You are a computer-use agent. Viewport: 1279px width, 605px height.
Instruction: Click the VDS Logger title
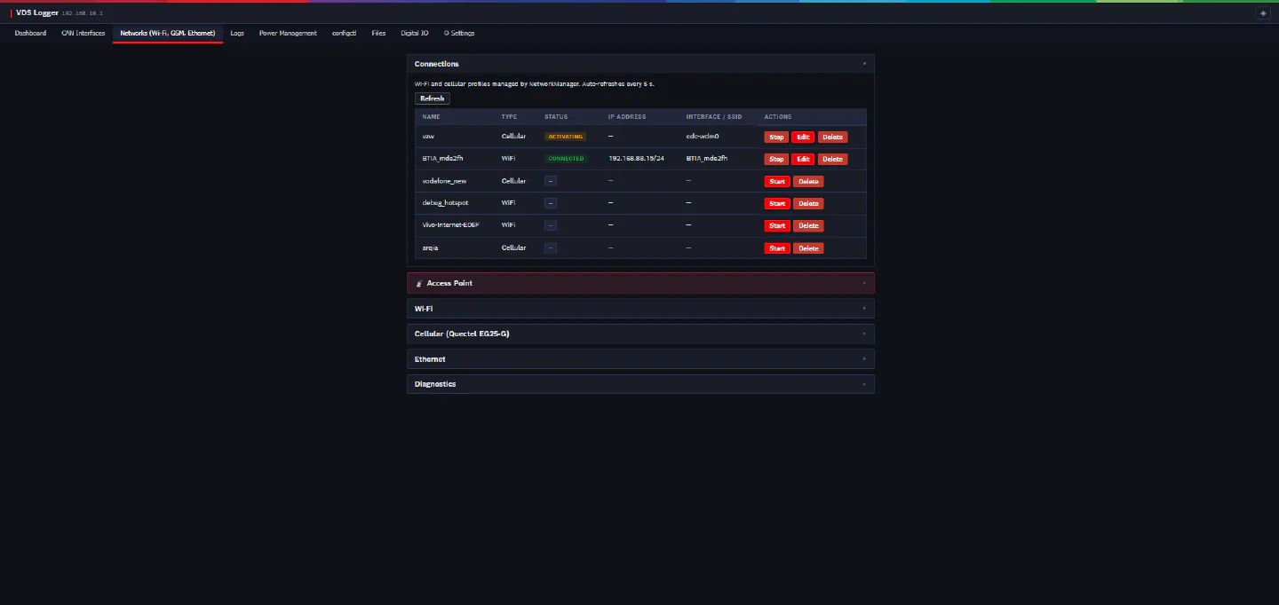click(x=37, y=12)
